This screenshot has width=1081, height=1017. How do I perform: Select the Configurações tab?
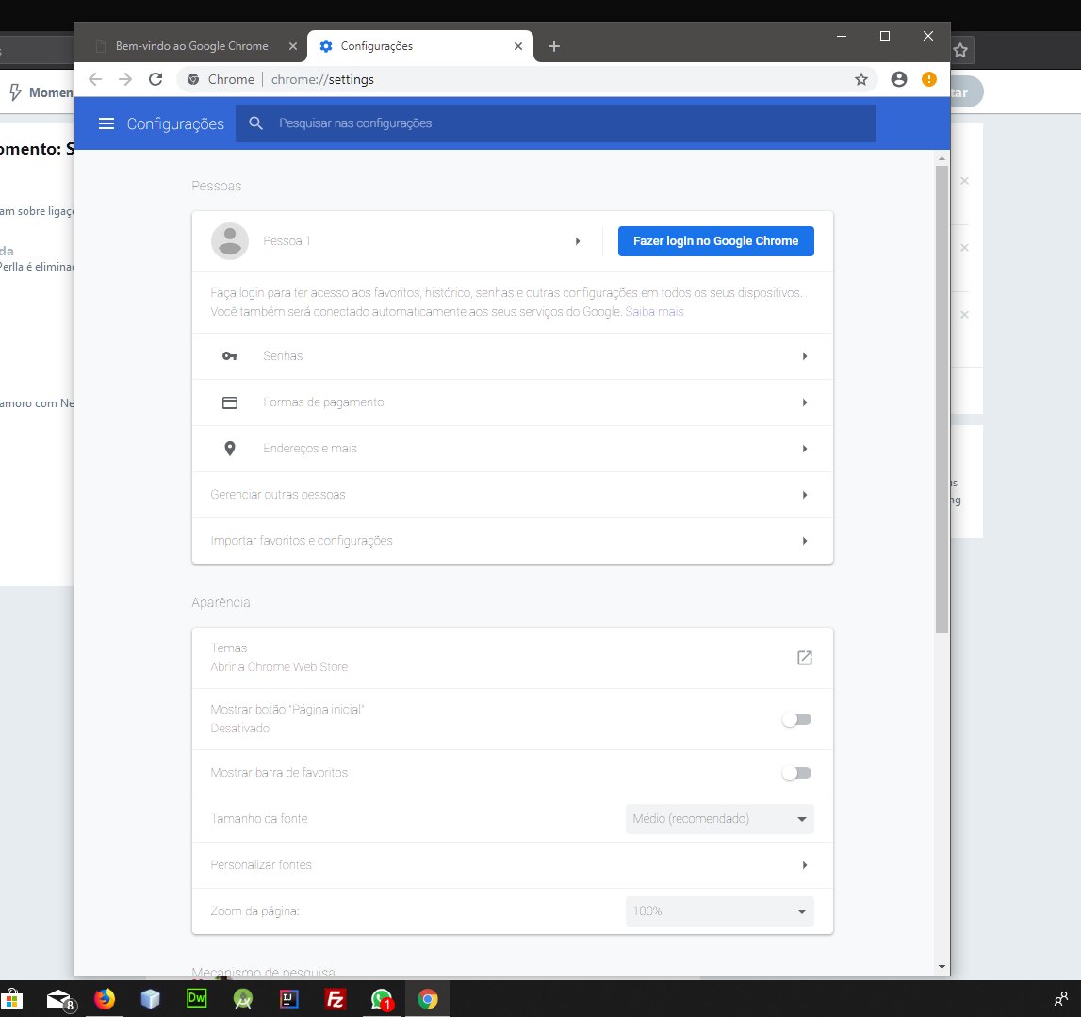pyautogui.click(x=419, y=46)
